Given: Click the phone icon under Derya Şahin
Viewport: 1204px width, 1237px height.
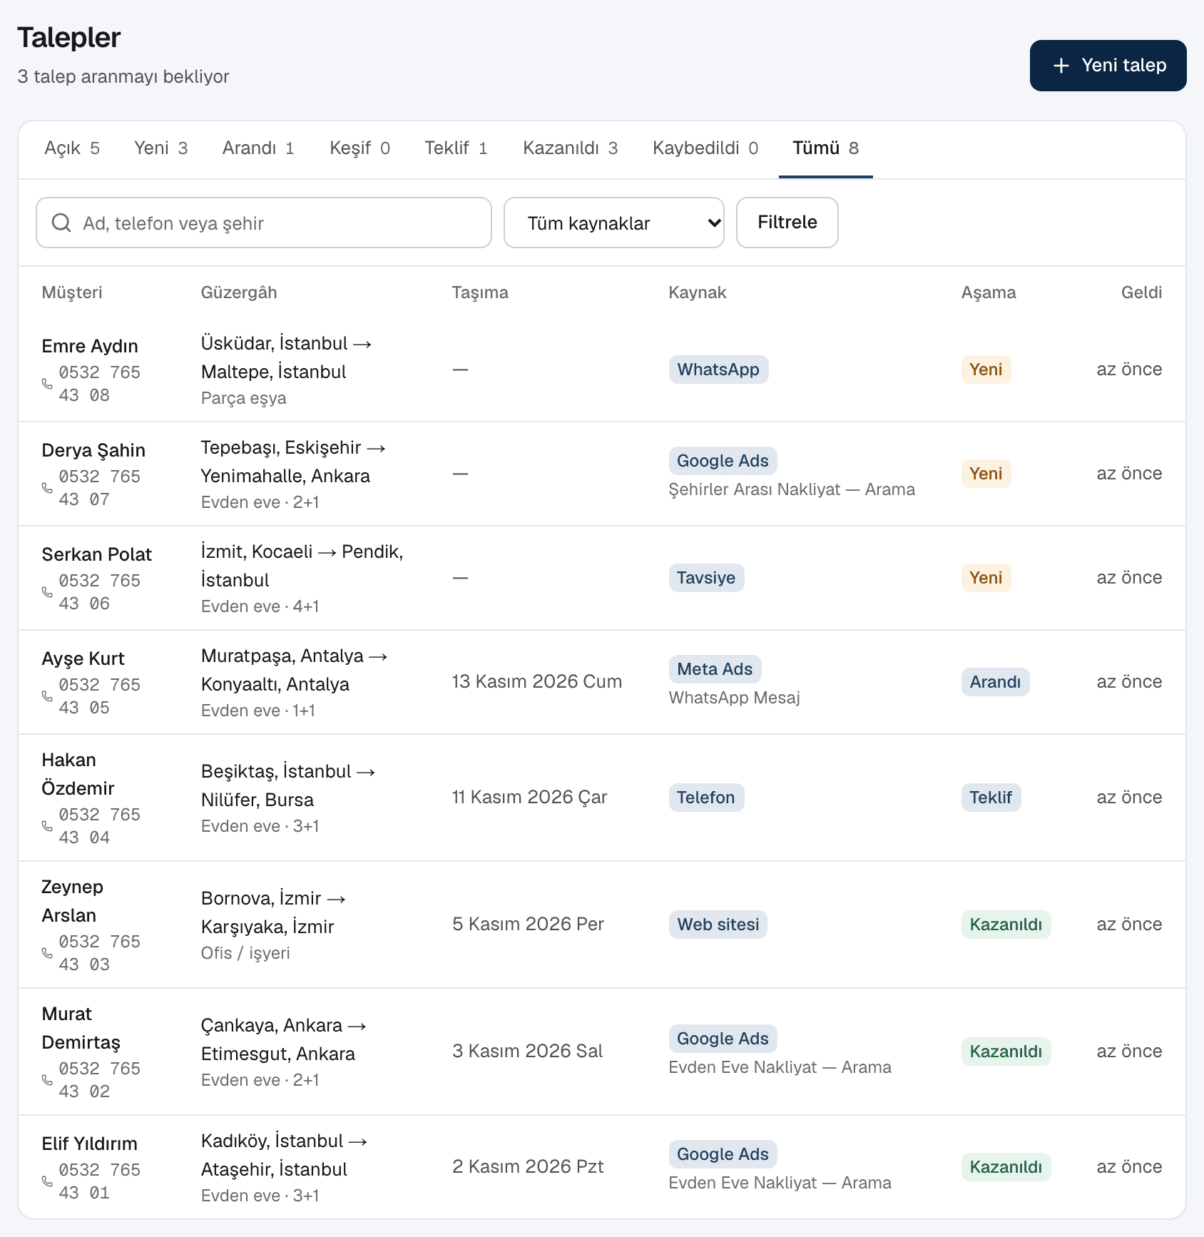Looking at the screenshot, I should pos(47,488).
